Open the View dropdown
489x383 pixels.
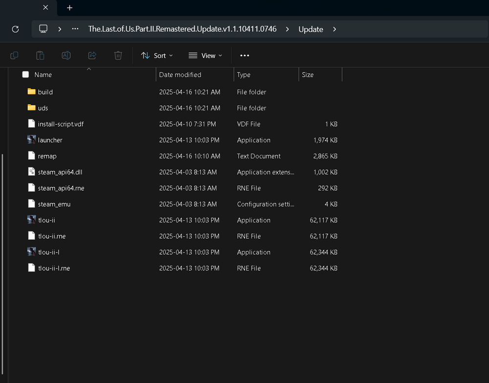pyautogui.click(x=205, y=55)
